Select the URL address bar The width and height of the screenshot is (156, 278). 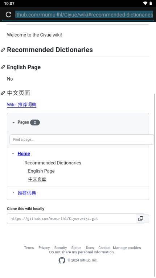click(x=84, y=15)
